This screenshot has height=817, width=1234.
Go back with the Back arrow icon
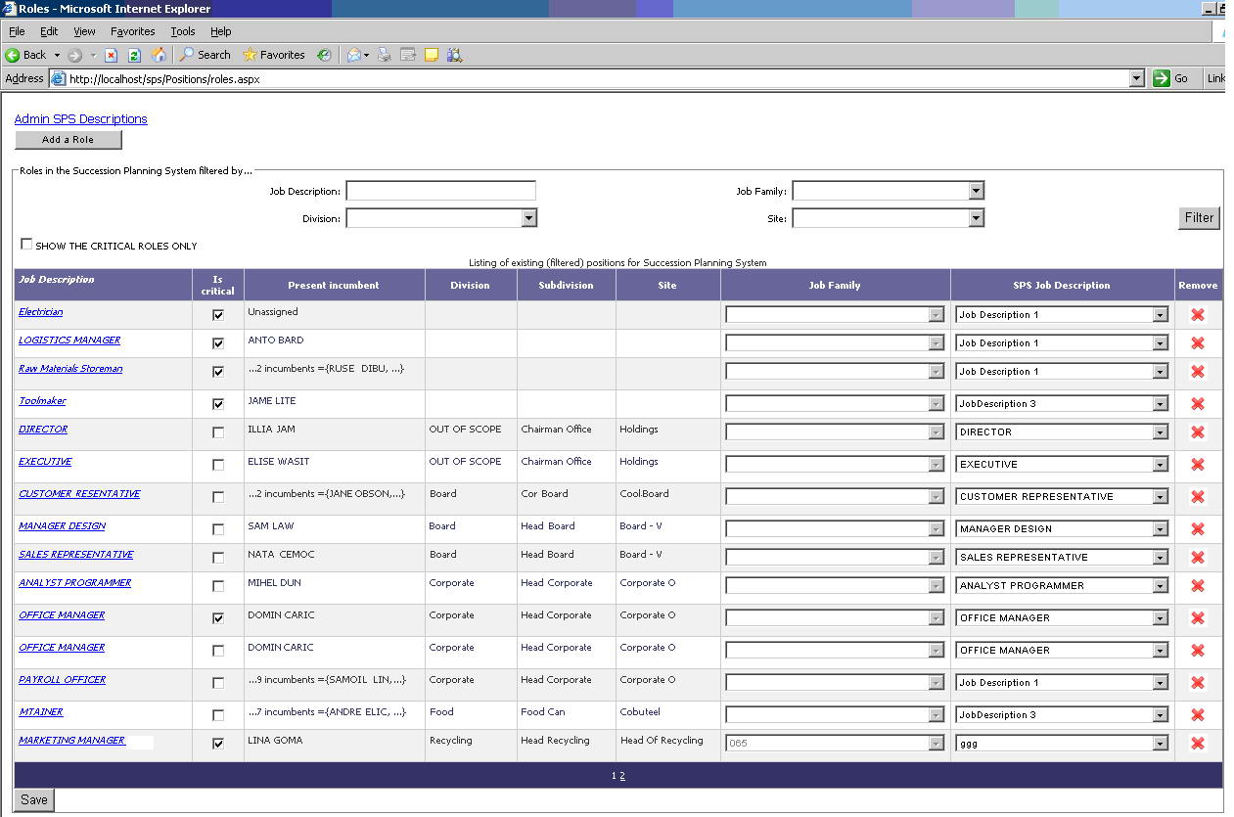(14, 55)
